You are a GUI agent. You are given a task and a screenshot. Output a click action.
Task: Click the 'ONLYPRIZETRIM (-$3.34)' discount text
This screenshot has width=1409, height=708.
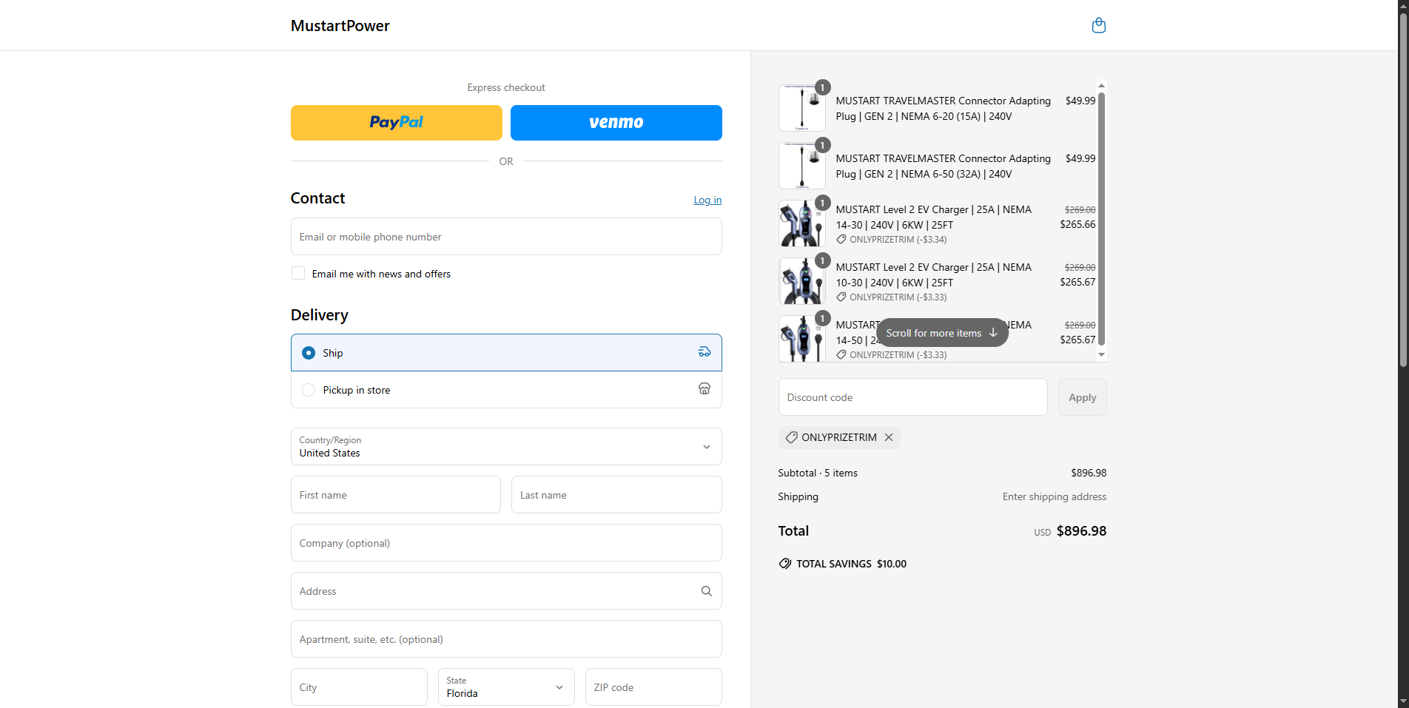point(898,240)
